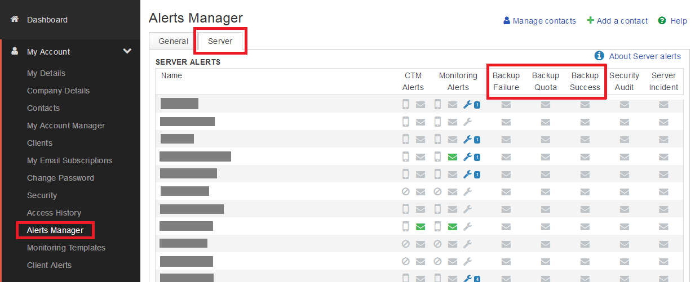Toggle the green CTM Alerts email envelope
Screen dimensions: 695x282
420,227
